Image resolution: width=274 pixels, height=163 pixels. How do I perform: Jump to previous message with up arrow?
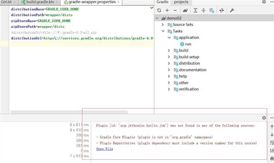click(272, 127)
